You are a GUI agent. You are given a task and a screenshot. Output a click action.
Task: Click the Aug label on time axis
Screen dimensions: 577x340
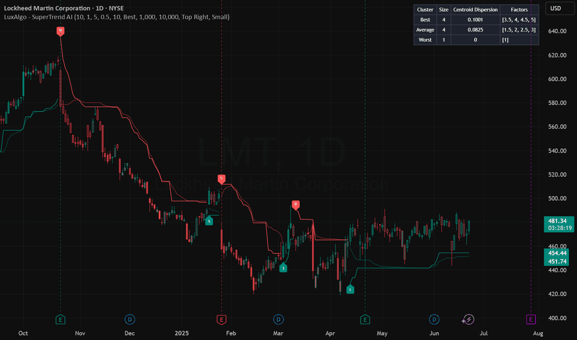pos(538,333)
